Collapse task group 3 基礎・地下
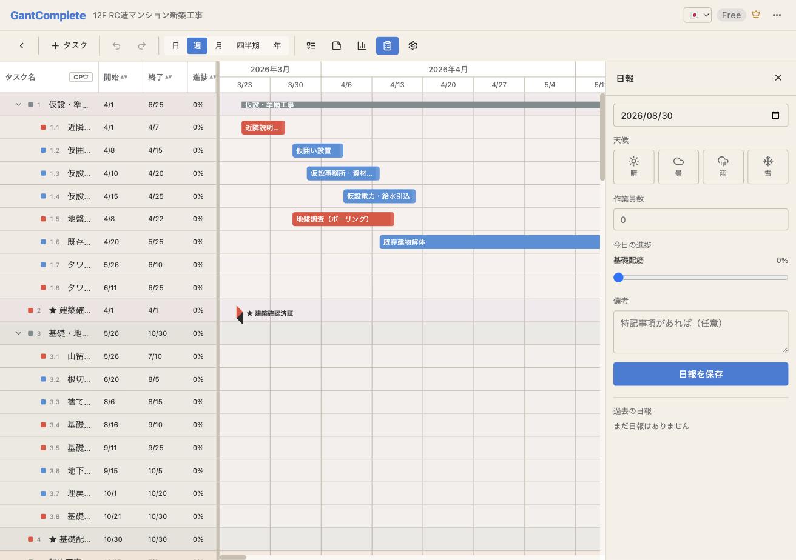Screen dimensions: 796x560 click(18, 333)
